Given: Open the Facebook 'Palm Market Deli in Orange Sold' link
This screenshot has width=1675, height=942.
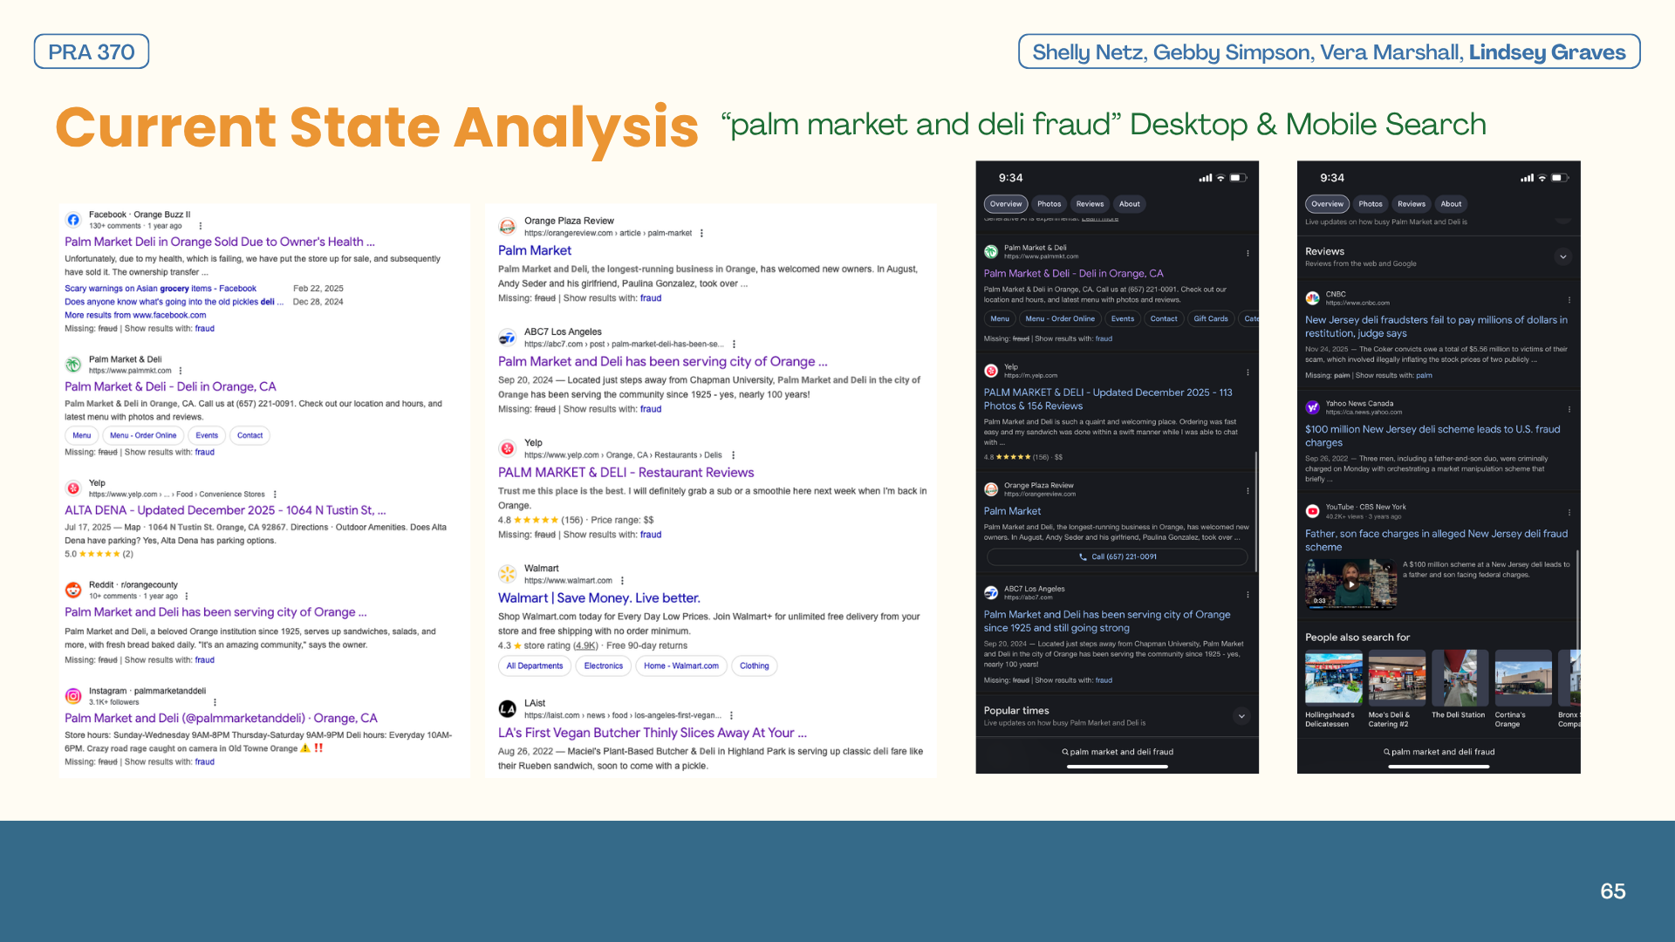Looking at the screenshot, I should [x=220, y=242].
